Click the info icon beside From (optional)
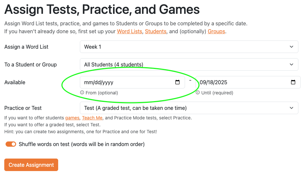The image size is (303, 175). pos(82,93)
